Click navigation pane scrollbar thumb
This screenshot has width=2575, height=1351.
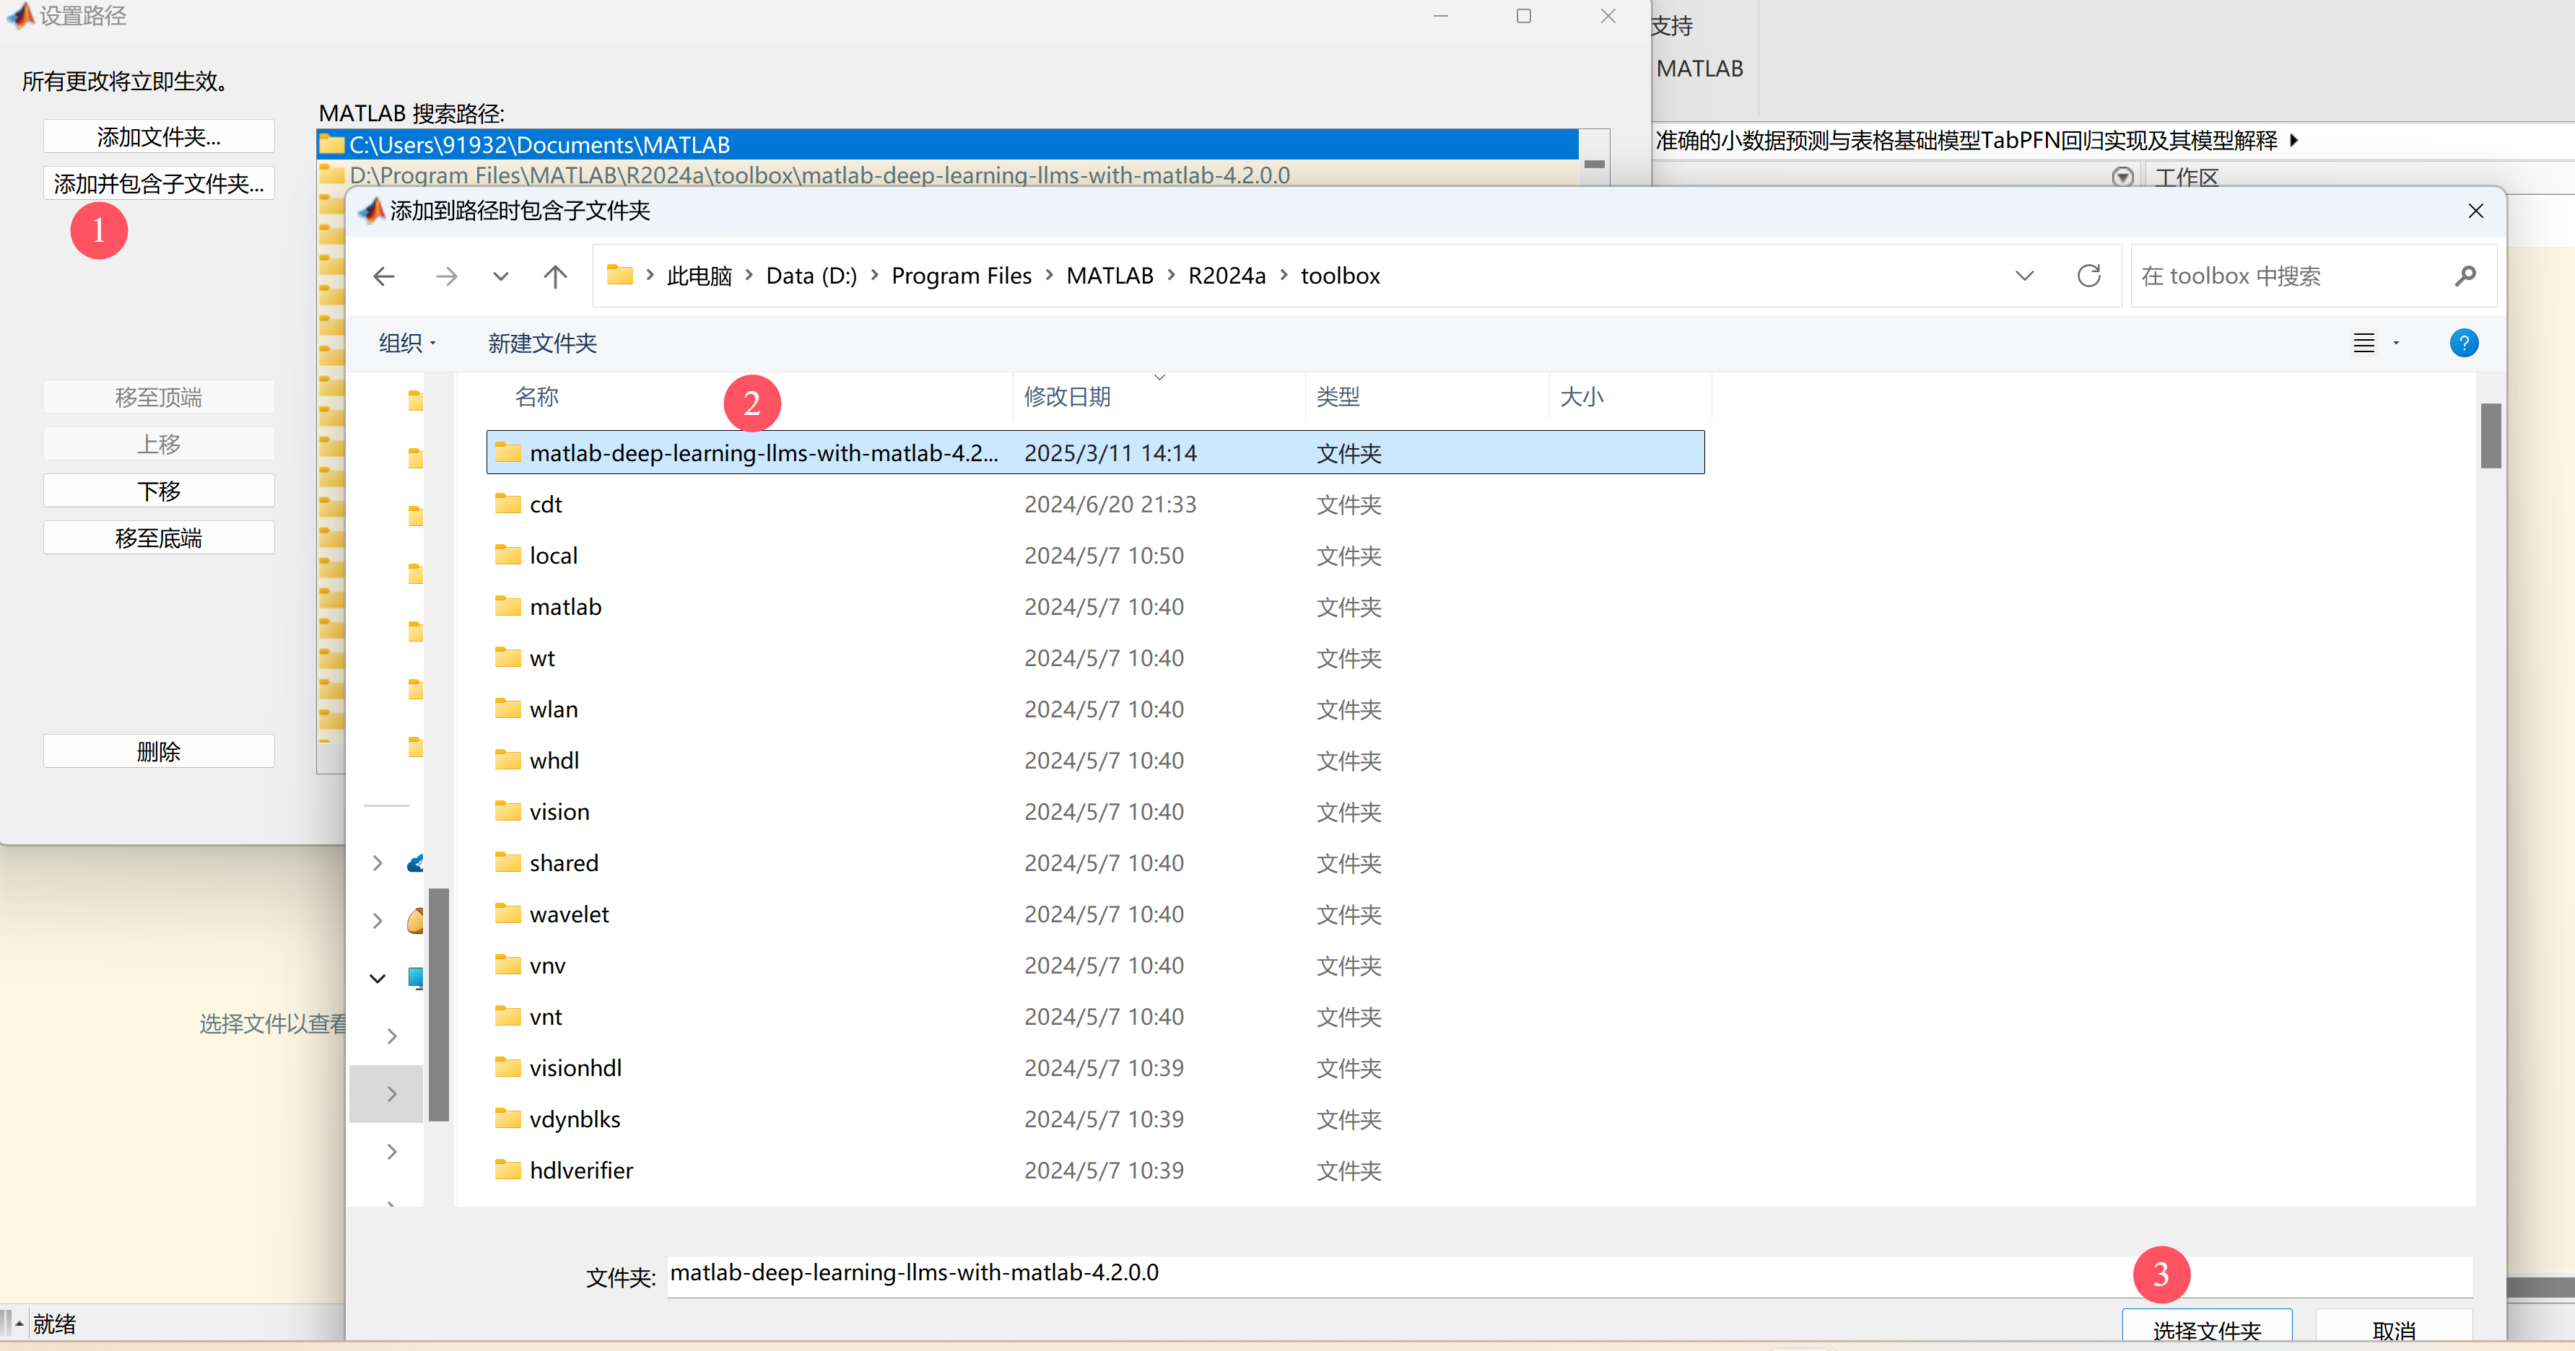tap(438, 1003)
